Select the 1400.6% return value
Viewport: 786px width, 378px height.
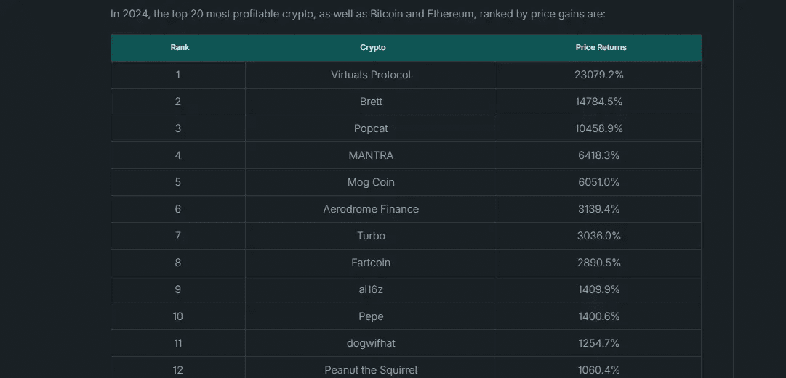click(x=599, y=316)
